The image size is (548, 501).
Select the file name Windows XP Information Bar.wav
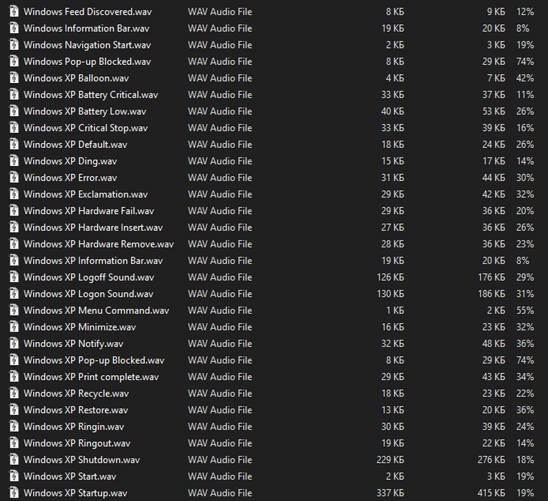point(93,261)
